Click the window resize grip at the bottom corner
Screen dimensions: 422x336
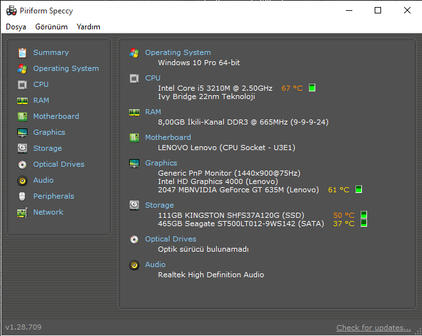tap(419, 332)
